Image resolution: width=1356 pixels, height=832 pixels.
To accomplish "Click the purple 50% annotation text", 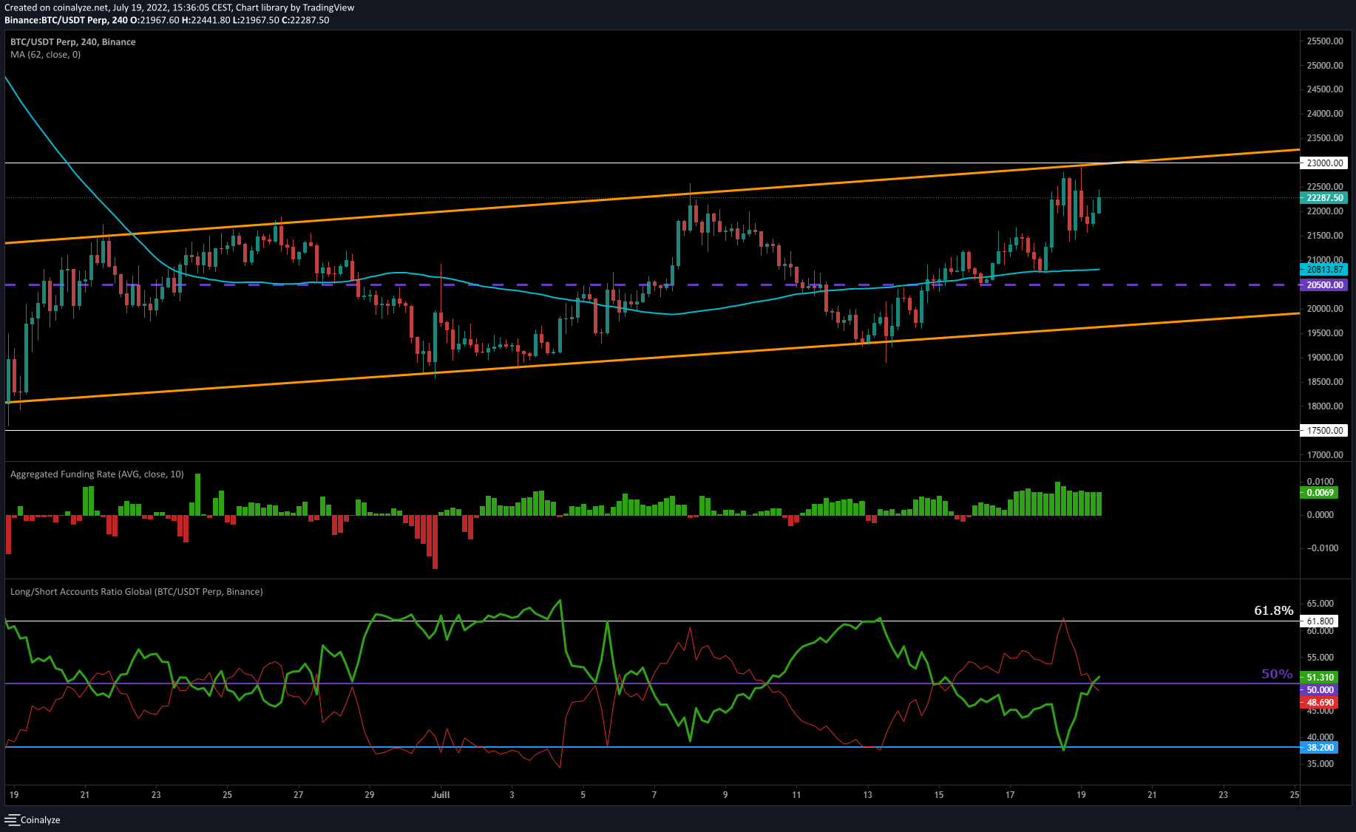I will pos(1276,674).
